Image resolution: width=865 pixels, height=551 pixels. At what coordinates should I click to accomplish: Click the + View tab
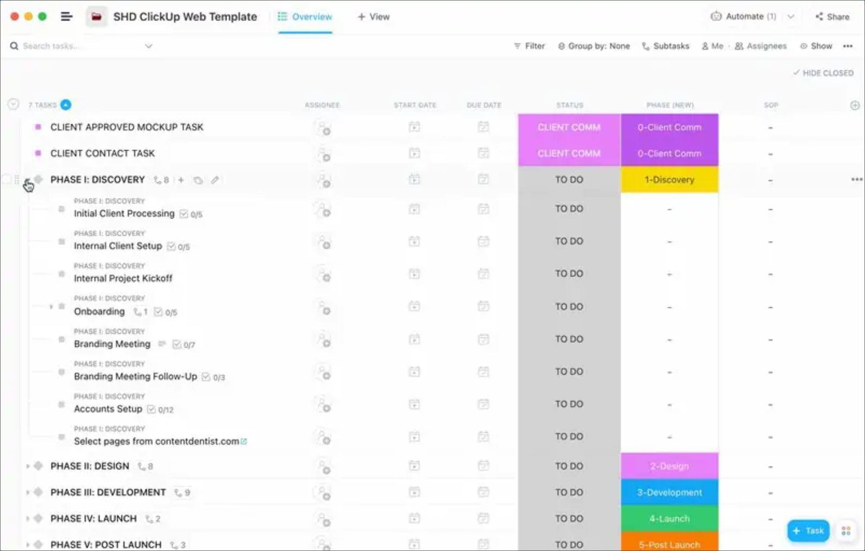click(373, 17)
